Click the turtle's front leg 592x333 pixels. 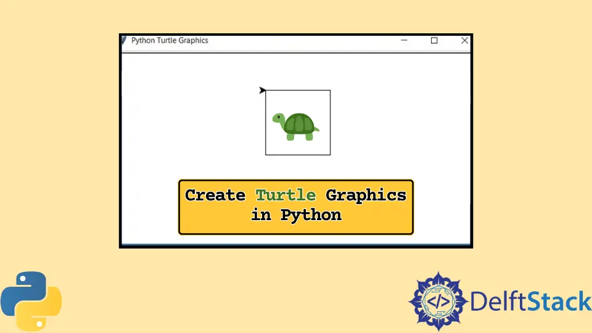point(290,136)
